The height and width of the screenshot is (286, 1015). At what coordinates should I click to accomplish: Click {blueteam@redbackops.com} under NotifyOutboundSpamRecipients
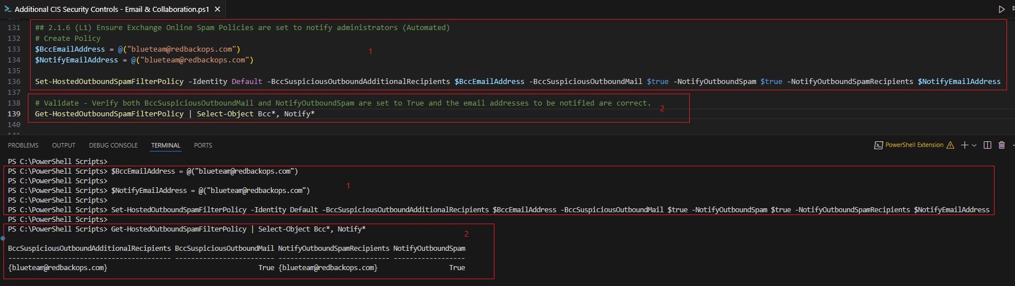point(328,267)
